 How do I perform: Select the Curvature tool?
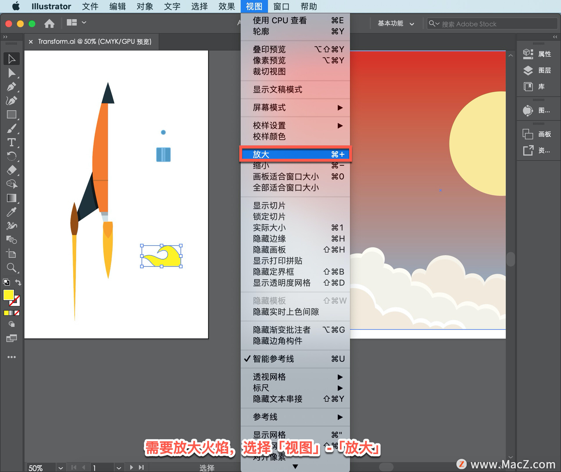[12, 101]
